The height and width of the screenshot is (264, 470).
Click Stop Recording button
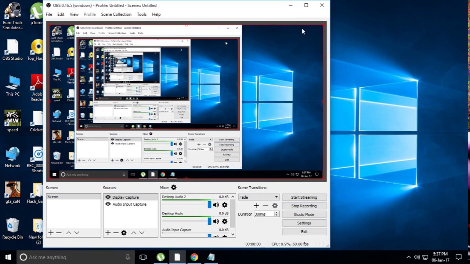point(304,206)
